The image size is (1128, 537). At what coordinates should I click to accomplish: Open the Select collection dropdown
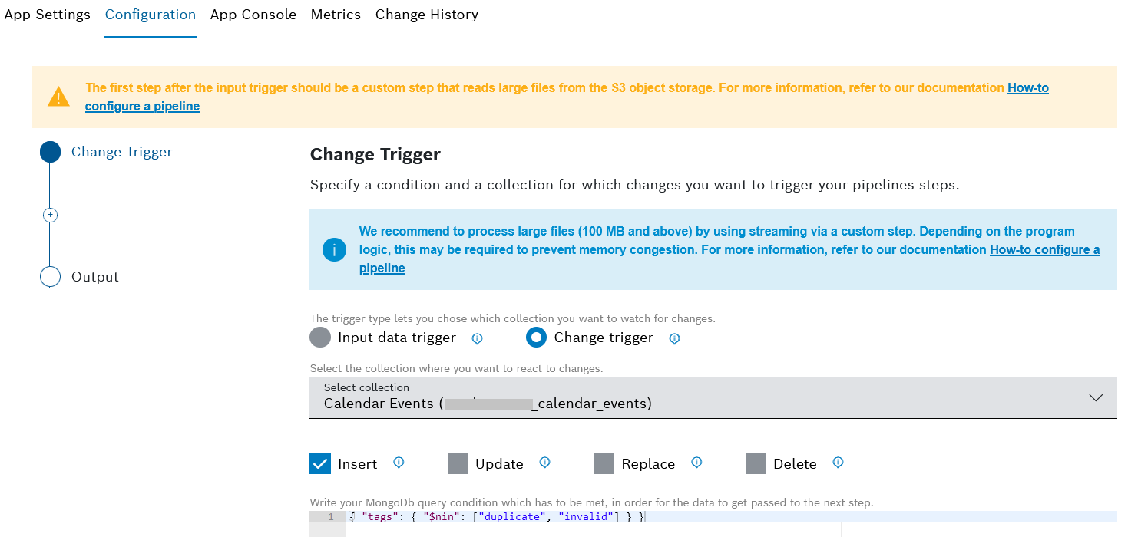click(x=713, y=397)
